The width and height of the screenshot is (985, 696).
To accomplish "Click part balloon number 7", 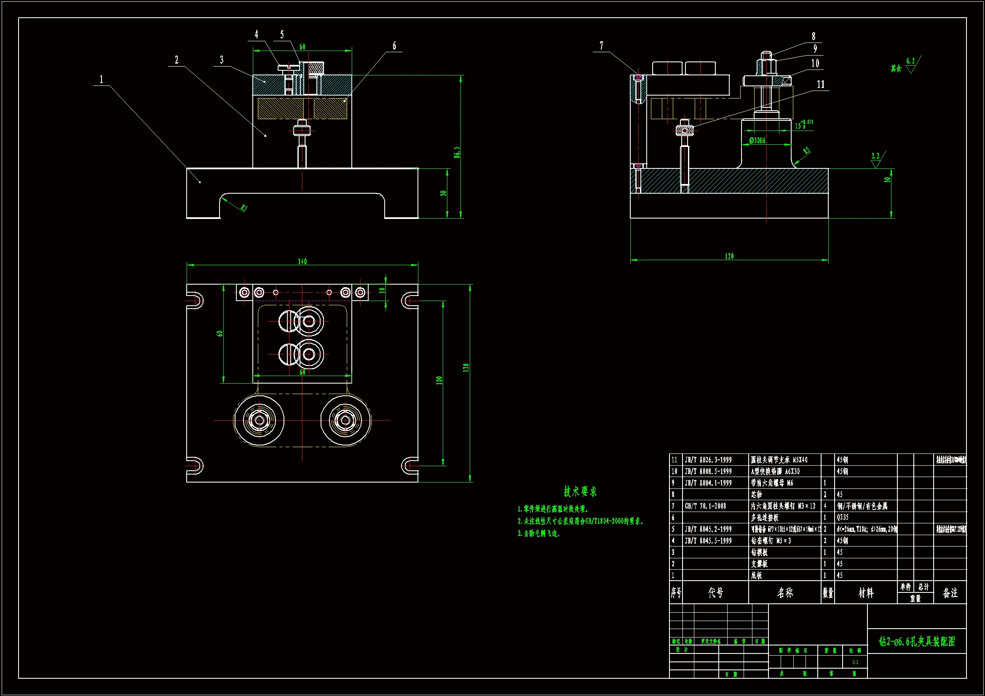I will (x=602, y=45).
